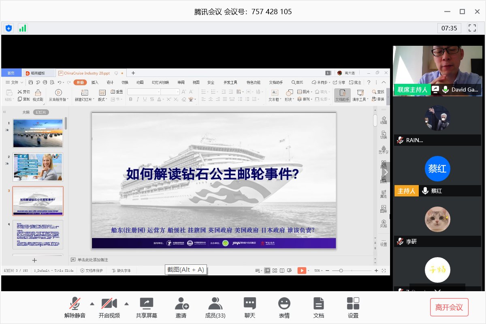
Task: Turn on camera with 开启视频
Action: 109,307
